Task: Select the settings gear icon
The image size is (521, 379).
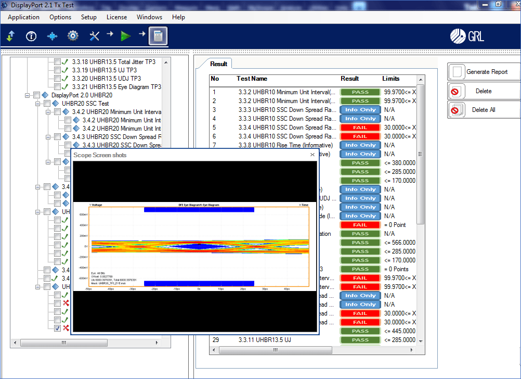Action: point(72,36)
